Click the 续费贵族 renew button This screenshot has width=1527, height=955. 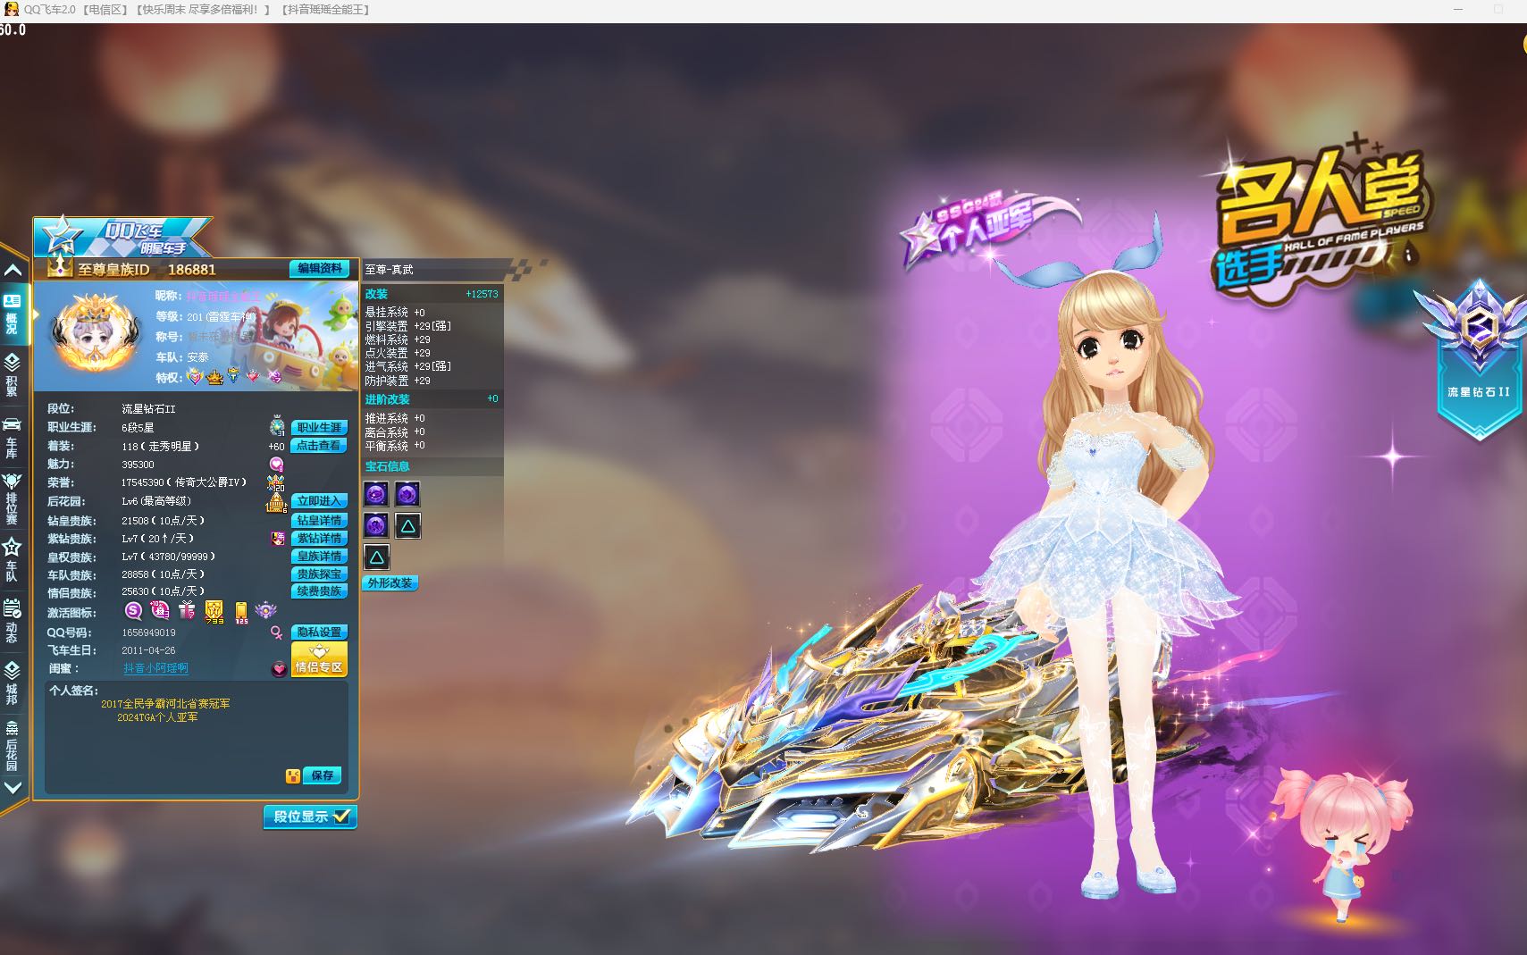pos(319,591)
